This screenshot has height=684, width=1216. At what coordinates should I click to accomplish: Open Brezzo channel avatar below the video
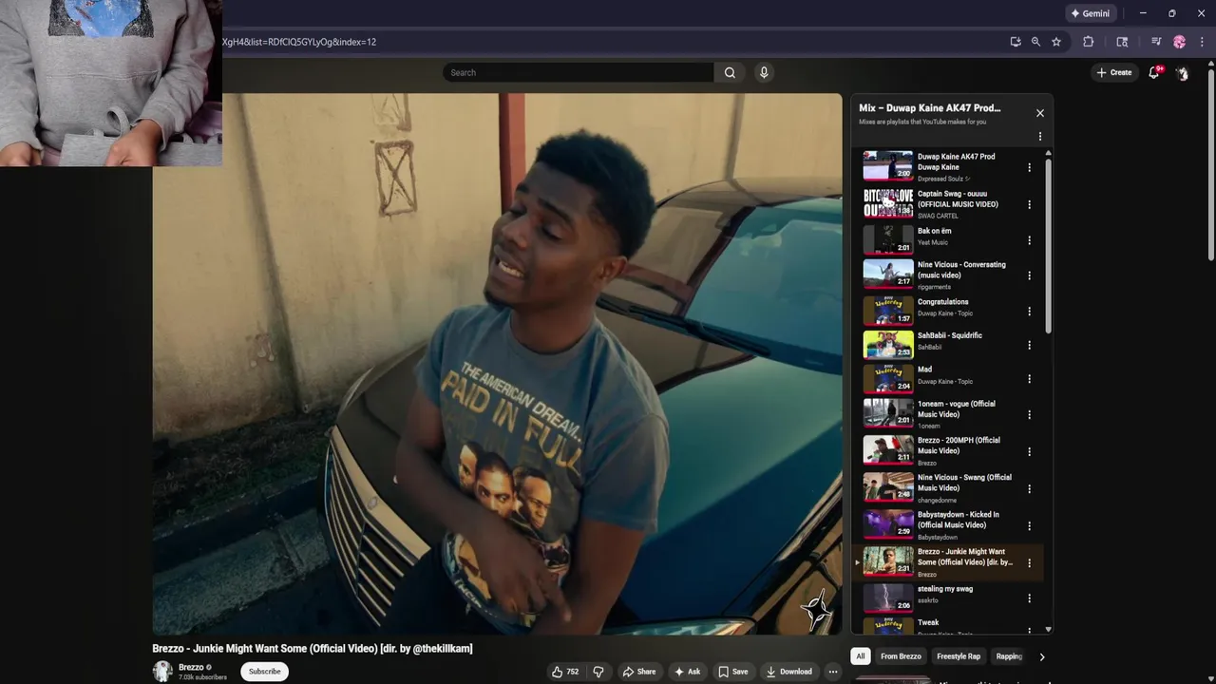[x=162, y=672]
